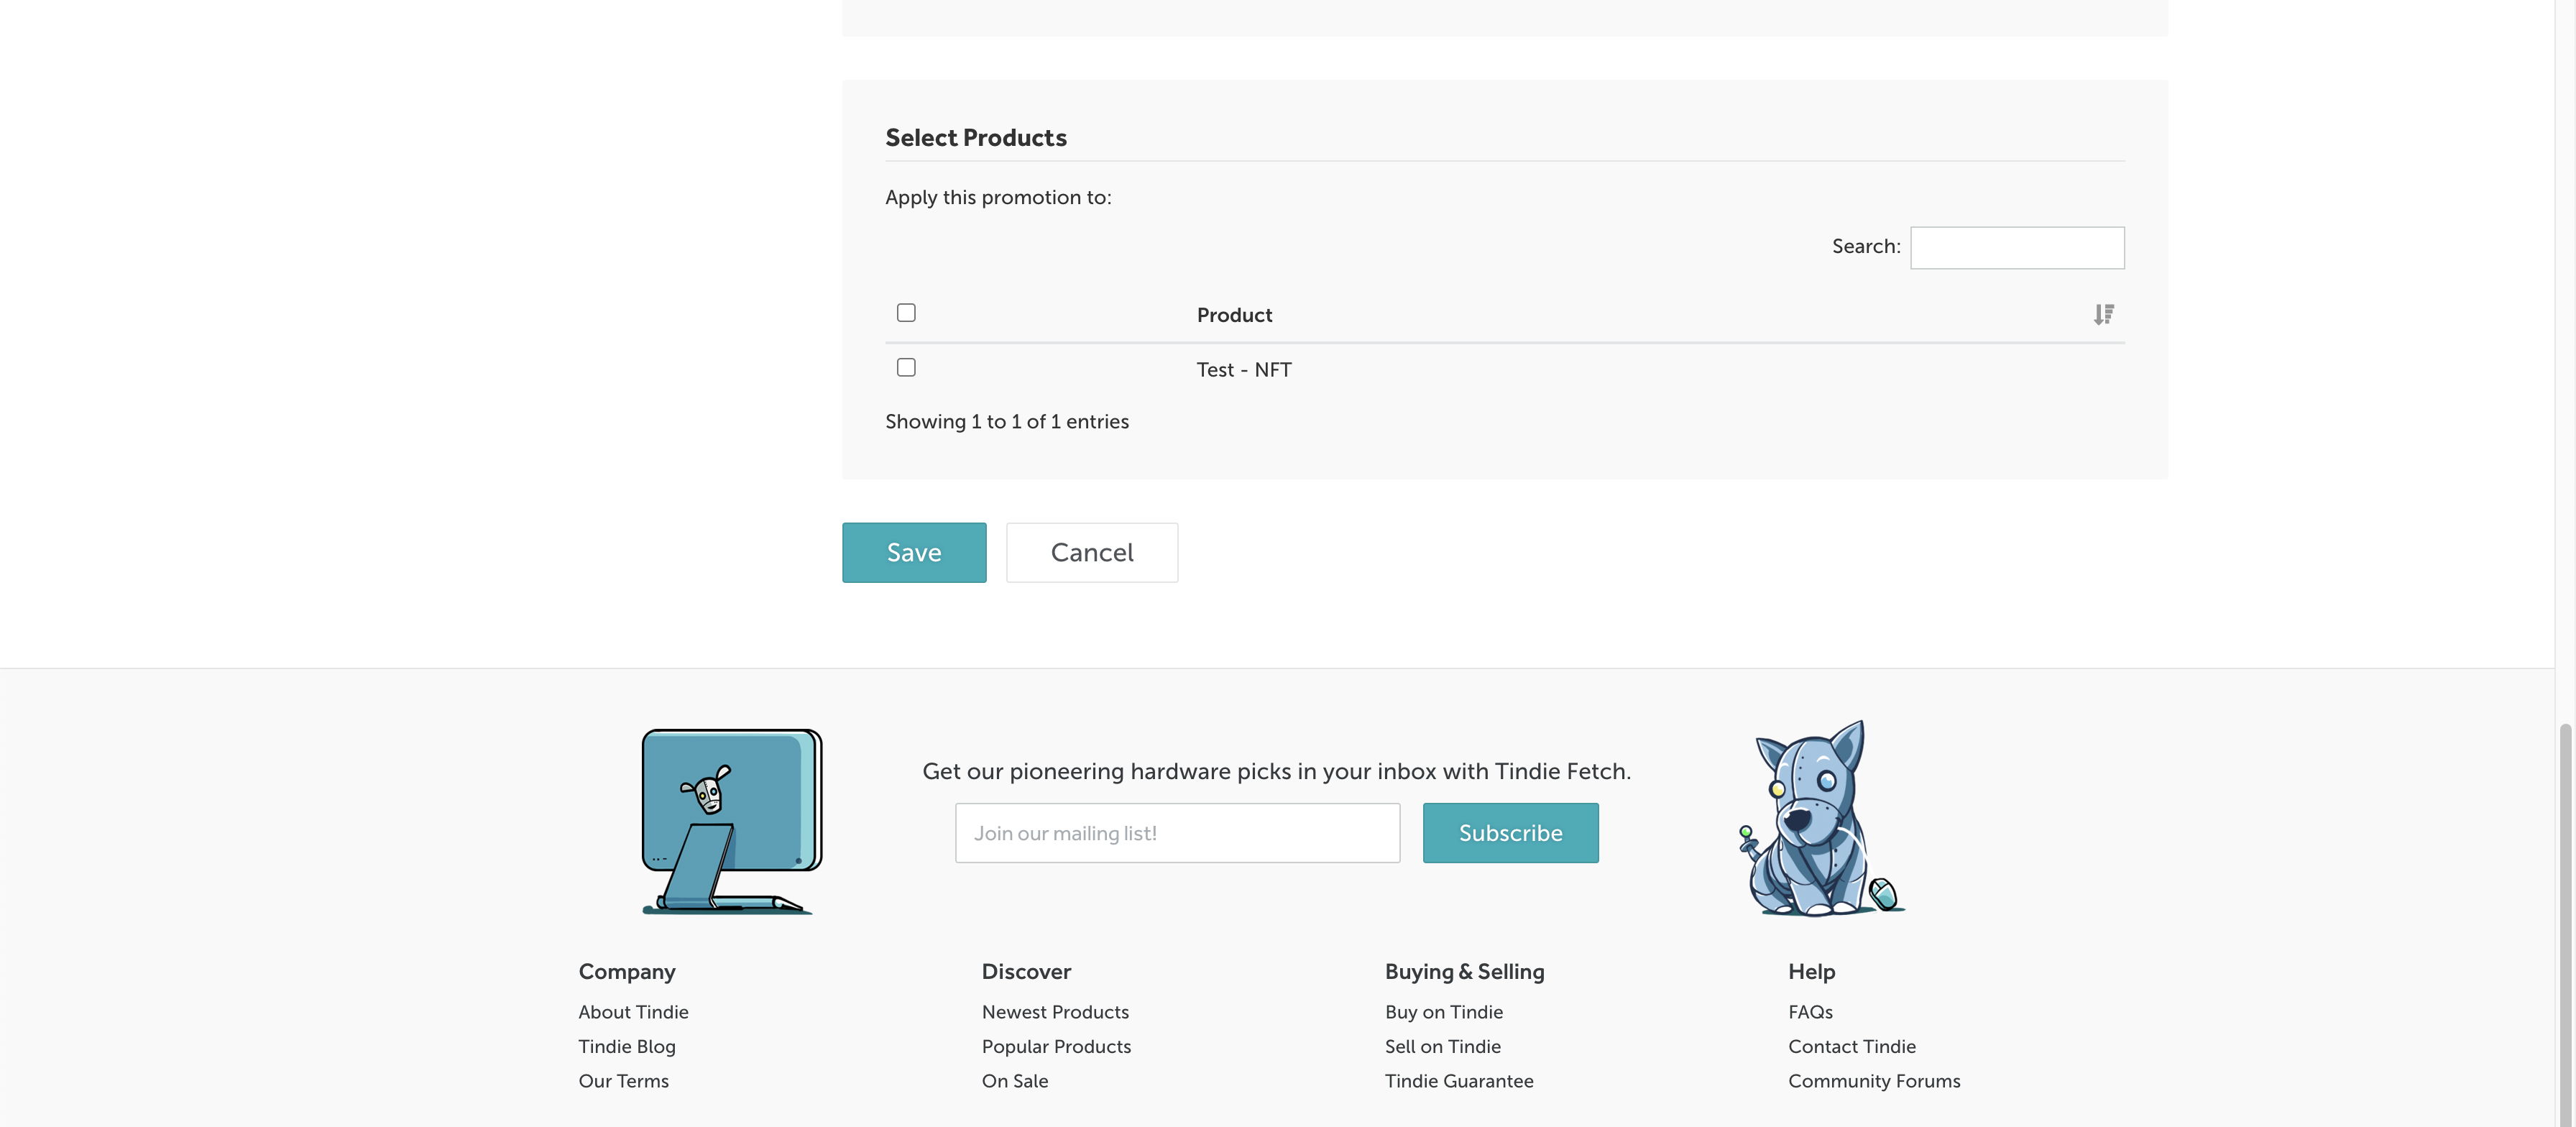This screenshot has height=1127, width=2576.
Task: Focus the mailing list email field
Action: coord(1177,833)
